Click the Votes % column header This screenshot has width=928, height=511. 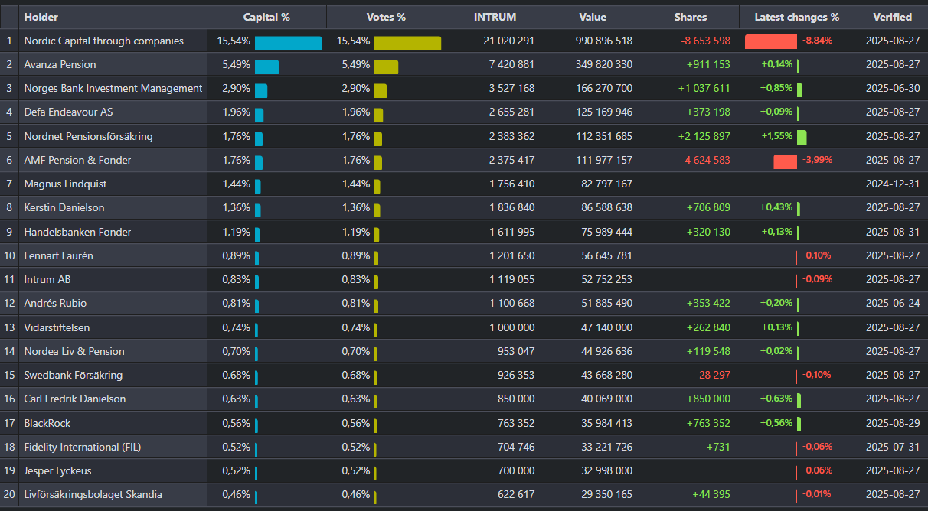[x=386, y=17]
